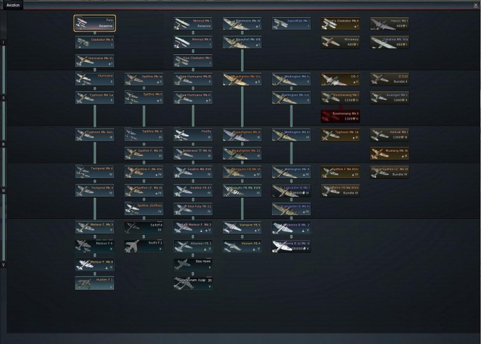Select the Sea Hawk jet

tap(193, 264)
